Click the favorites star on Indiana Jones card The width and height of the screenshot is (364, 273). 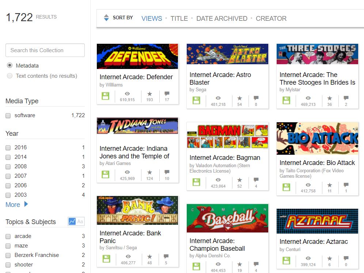[150, 172]
